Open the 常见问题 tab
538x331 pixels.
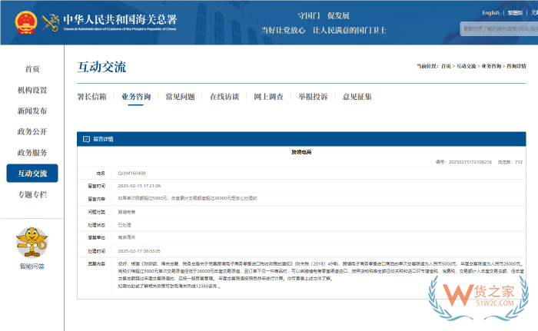pyautogui.click(x=180, y=97)
